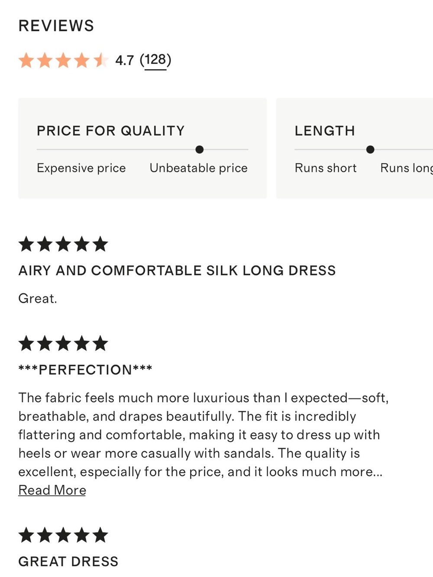Click the Expensive price label
Viewport: 433px width, 577px height.
81,168
